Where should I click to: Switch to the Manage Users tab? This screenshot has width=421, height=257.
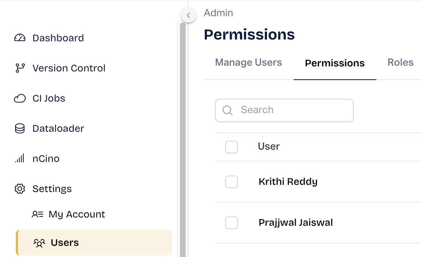pos(248,63)
